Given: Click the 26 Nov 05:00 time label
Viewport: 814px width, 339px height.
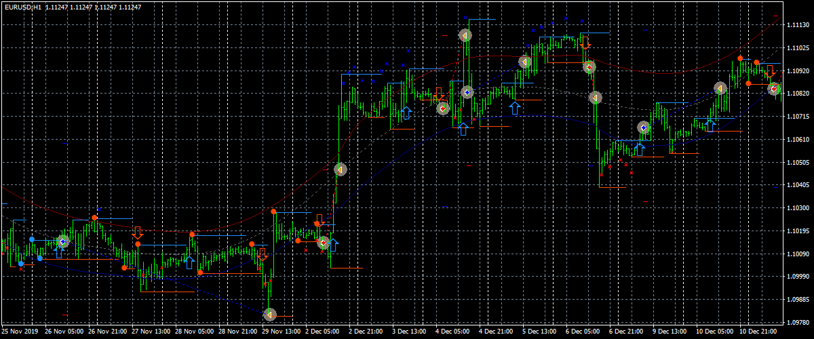Looking at the screenshot, I should (x=64, y=332).
